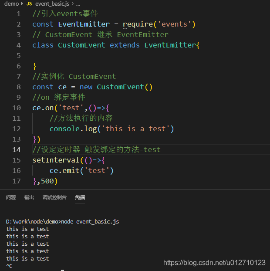Switch to the 输出 panel tab

[29, 197]
